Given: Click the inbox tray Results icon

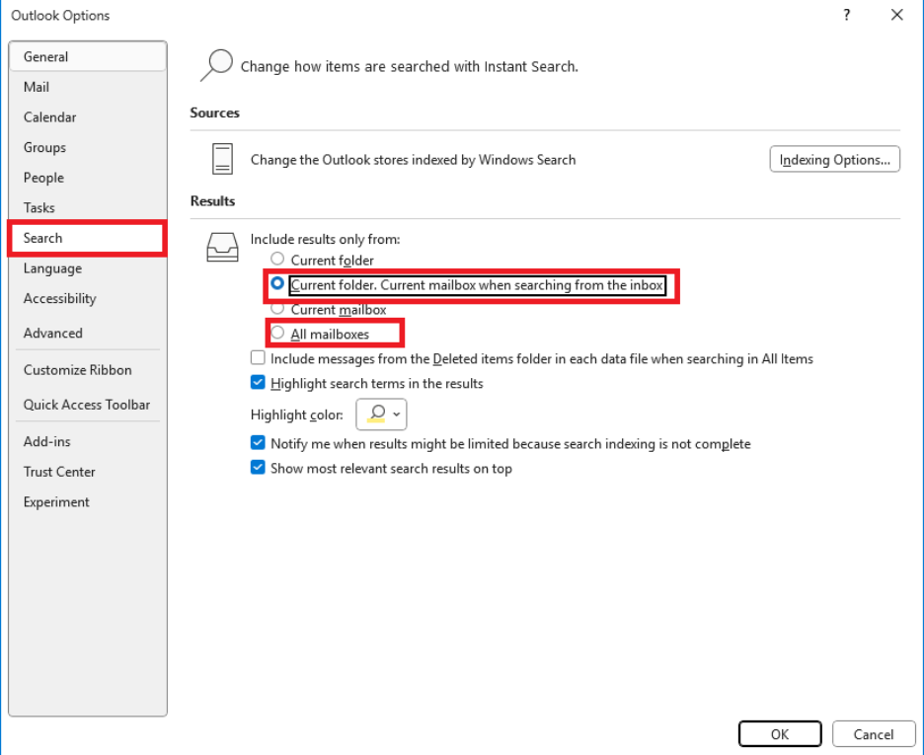Looking at the screenshot, I should tap(222, 247).
